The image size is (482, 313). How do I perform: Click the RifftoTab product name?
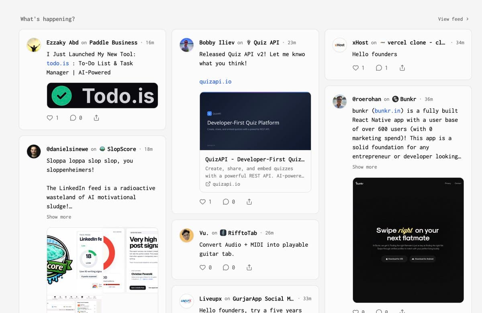coord(243,233)
